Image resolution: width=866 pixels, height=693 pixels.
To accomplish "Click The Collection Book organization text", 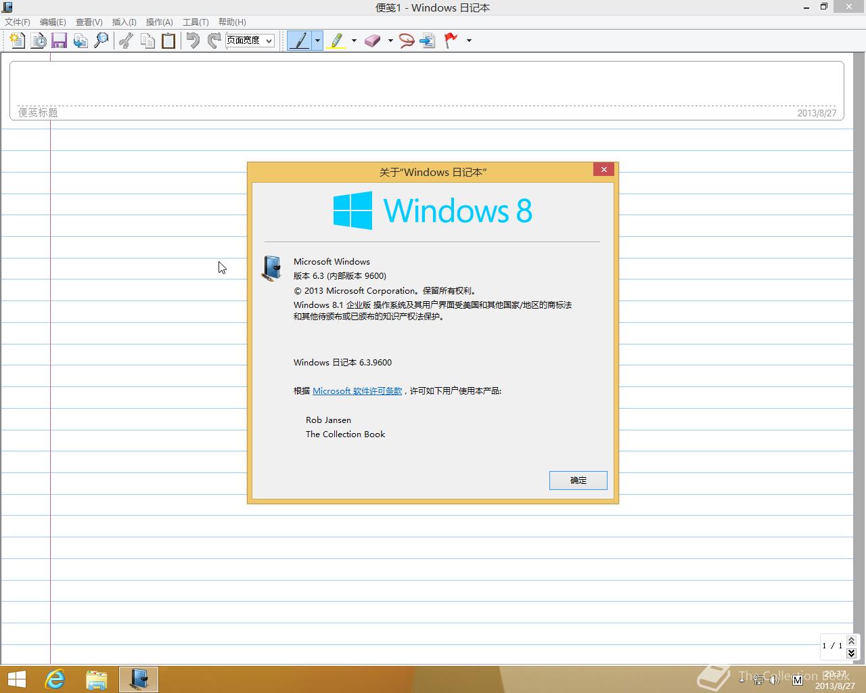I will click(345, 434).
